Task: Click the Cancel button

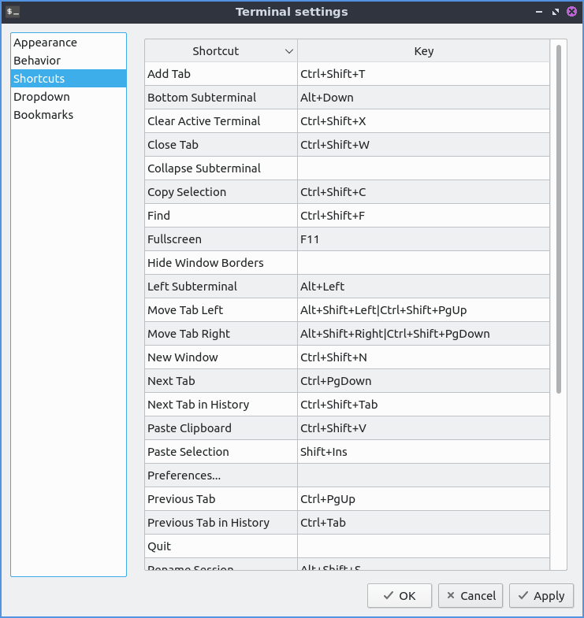Action: coord(471,596)
